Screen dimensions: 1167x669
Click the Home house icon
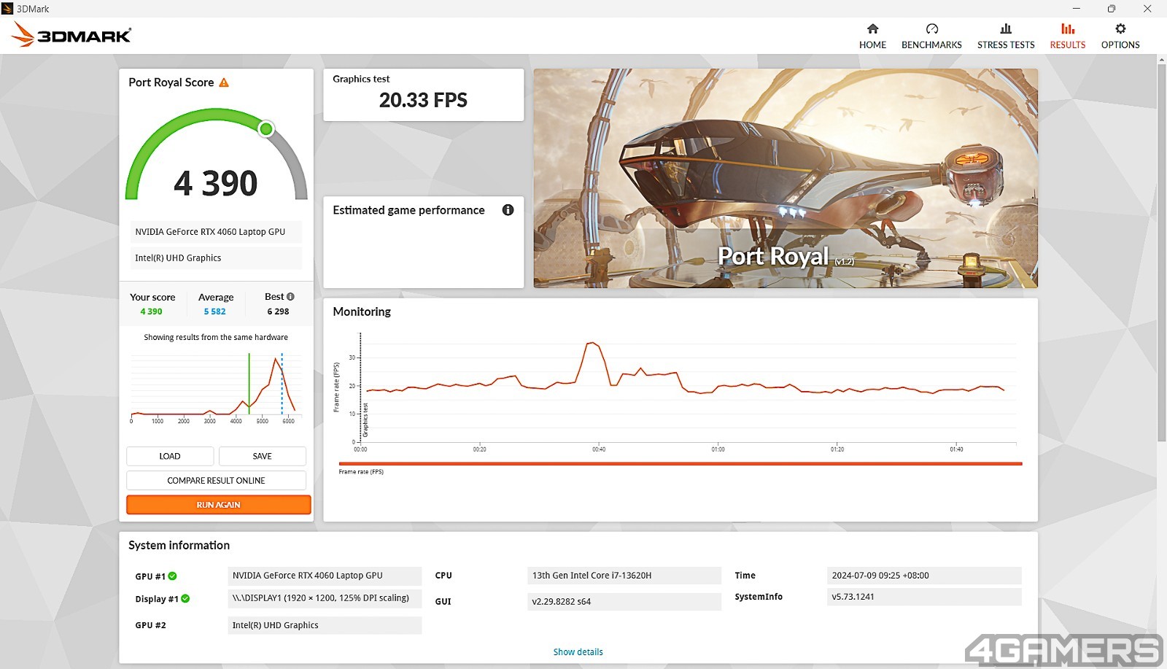click(872, 28)
